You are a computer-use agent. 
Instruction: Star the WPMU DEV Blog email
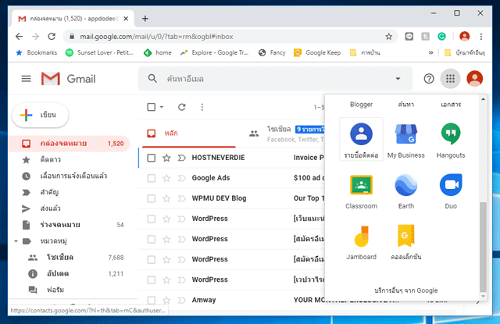point(166,198)
